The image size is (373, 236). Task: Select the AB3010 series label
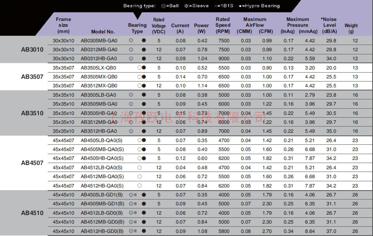tap(32, 50)
